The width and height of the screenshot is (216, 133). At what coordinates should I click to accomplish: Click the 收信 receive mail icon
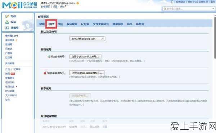pyautogui.click(x=7, y=22)
